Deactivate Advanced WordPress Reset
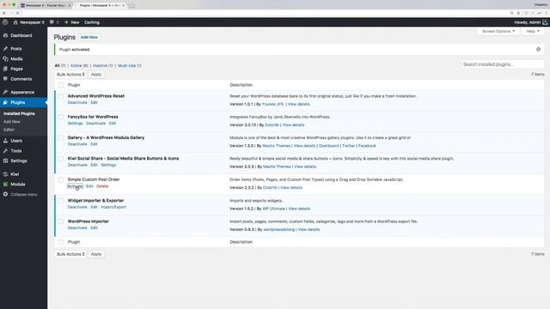Image resolution: width=550 pixels, height=309 pixels. [x=77, y=103]
